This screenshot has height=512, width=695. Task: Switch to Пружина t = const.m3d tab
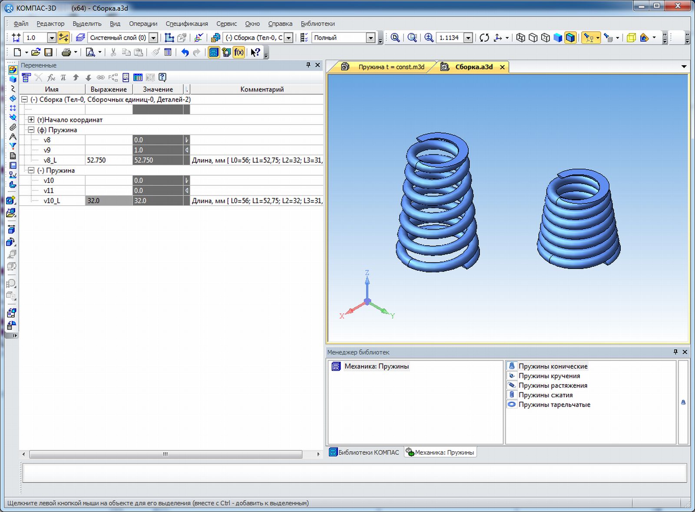click(391, 67)
